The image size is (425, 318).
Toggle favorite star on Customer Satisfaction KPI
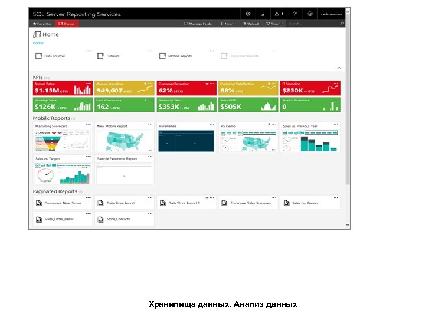click(269, 84)
